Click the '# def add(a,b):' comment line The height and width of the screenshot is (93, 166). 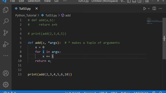[x=41, y=20]
